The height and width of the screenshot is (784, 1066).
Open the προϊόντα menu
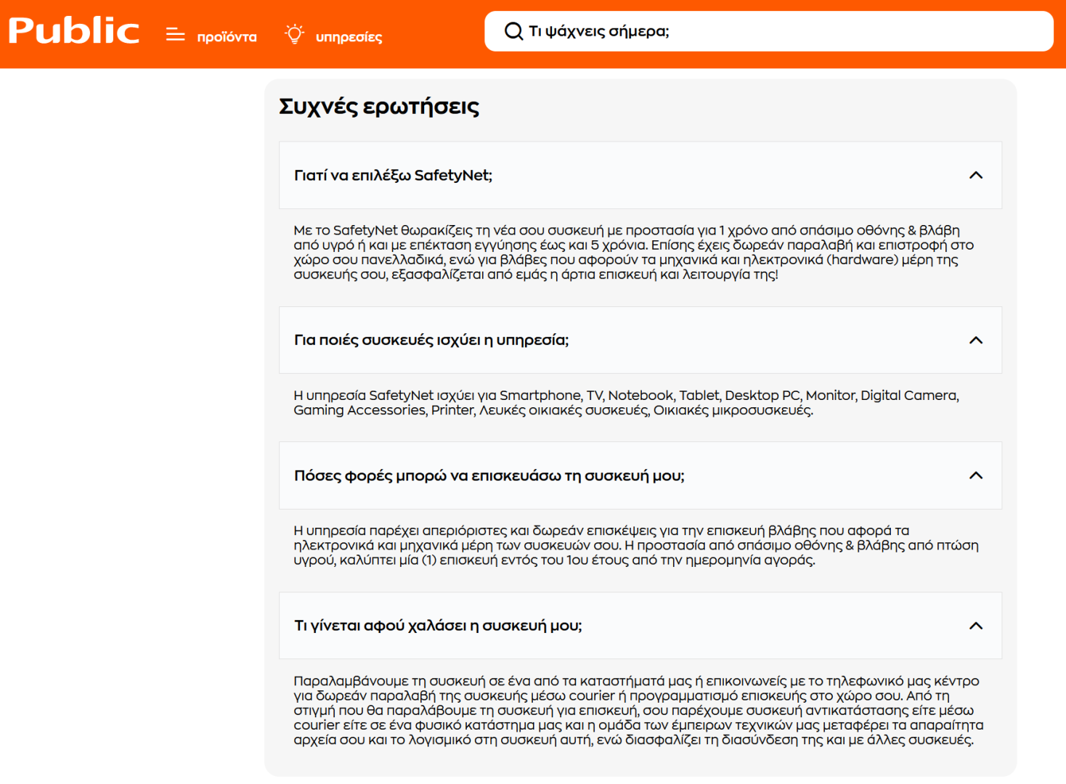227,37
